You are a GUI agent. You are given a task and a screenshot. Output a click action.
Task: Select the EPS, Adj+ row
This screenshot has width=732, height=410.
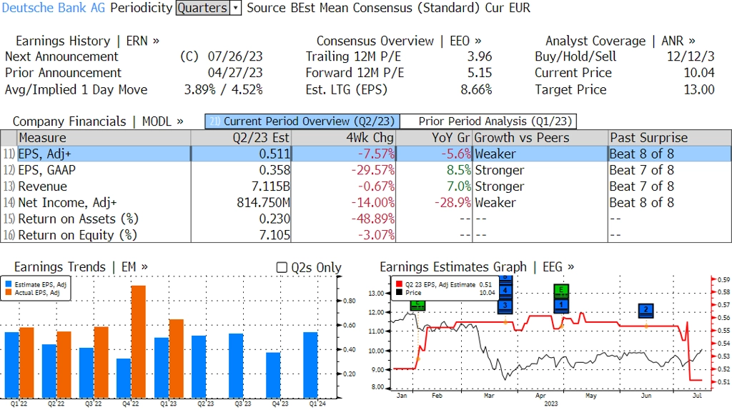point(366,154)
